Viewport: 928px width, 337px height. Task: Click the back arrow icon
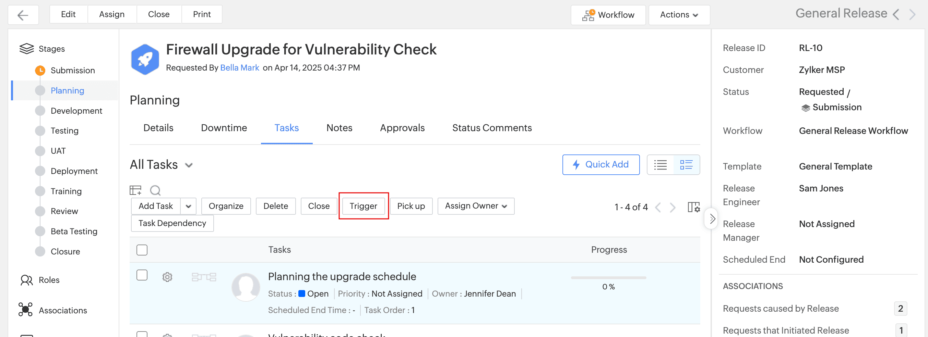tap(23, 15)
